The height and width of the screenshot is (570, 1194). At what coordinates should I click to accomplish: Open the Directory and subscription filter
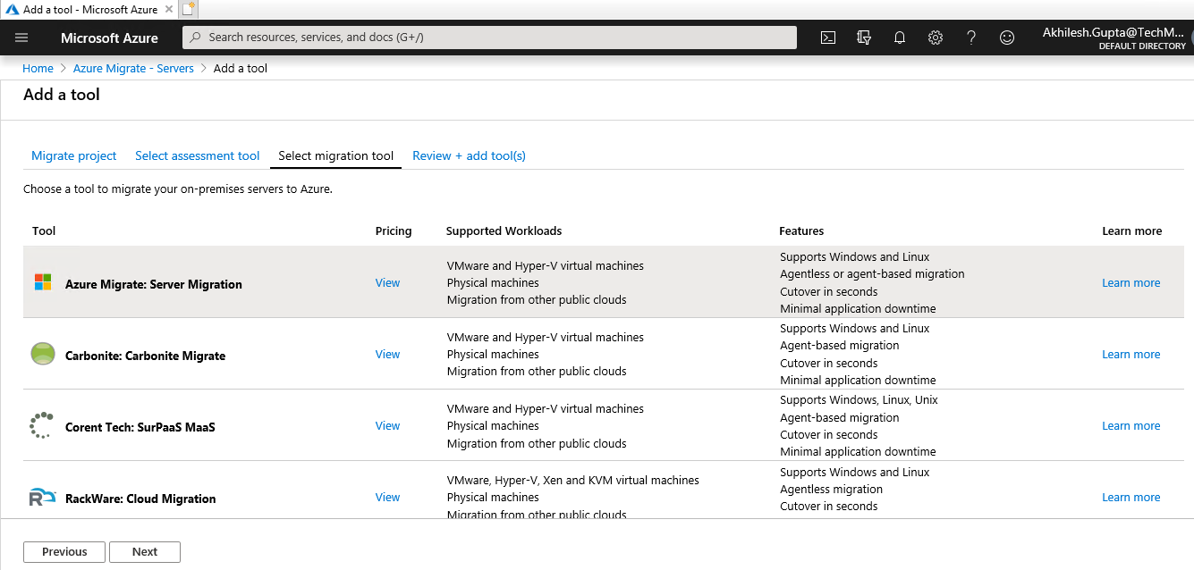pos(864,38)
